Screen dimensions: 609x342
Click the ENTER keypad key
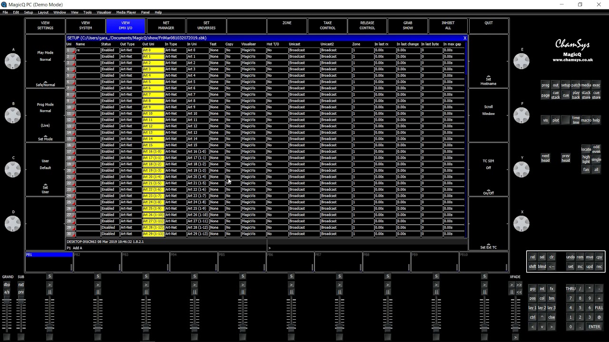pyautogui.click(x=594, y=327)
